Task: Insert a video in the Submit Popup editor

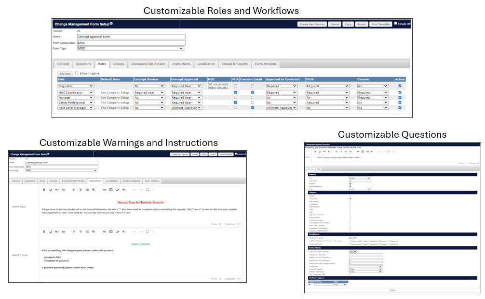Action: coord(117,190)
